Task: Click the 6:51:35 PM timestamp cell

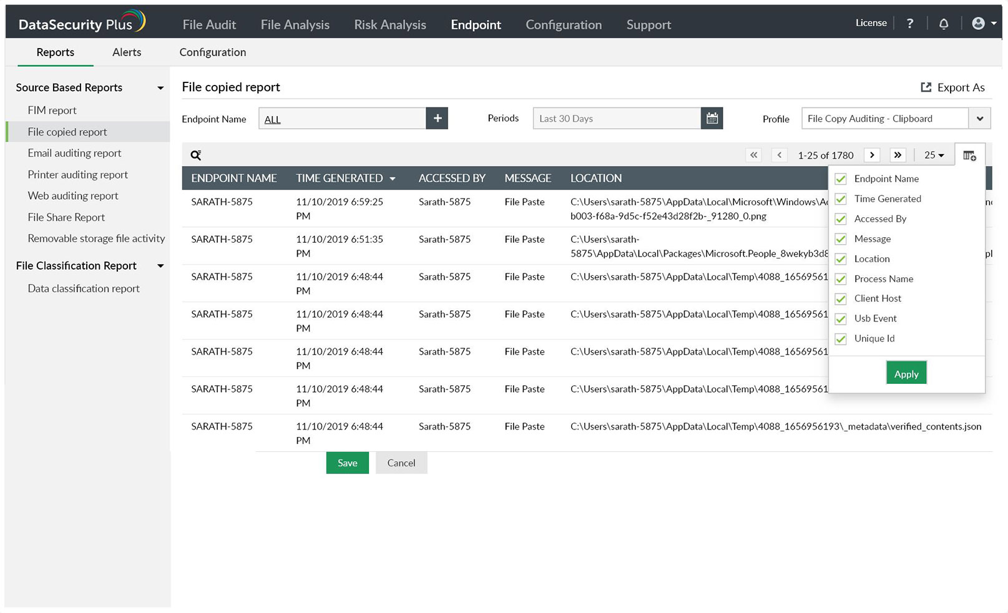Action: 340,246
